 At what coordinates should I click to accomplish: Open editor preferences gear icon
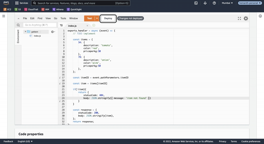coord(246,18)
